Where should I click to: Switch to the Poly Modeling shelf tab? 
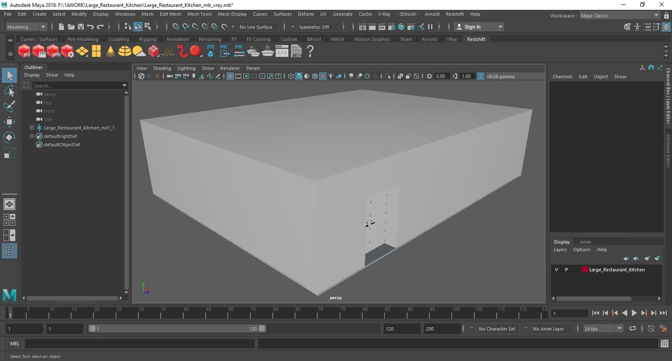click(x=83, y=39)
